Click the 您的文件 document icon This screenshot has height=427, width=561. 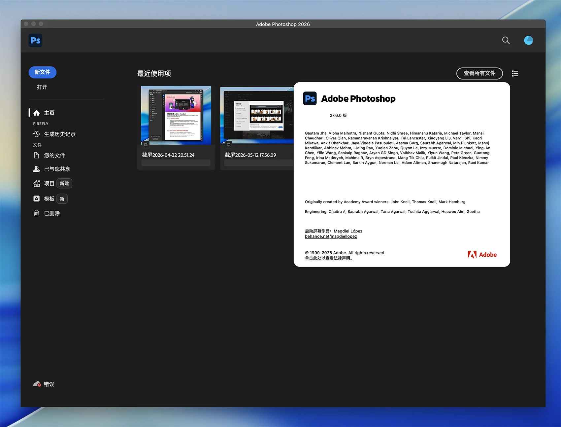(36, 155)
